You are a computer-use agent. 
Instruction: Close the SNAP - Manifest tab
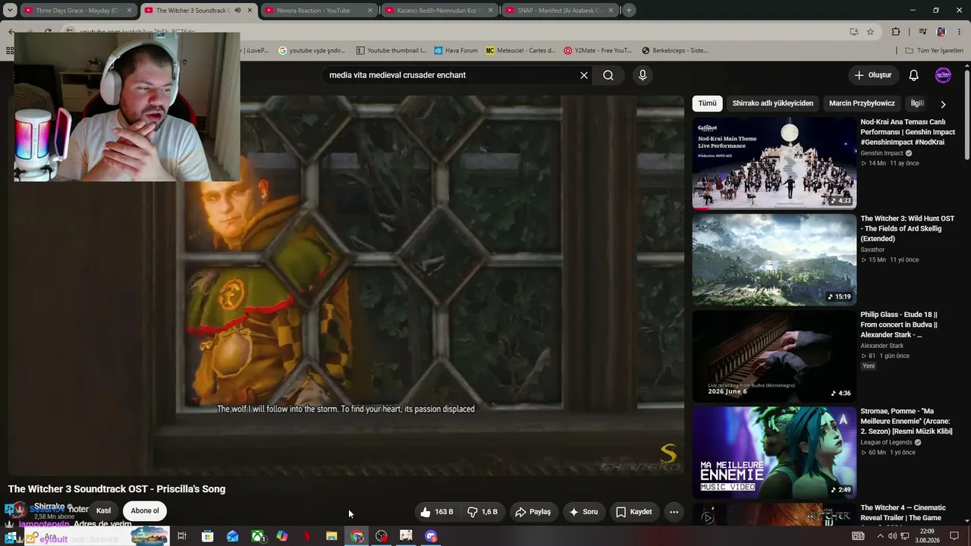point(611,11)
